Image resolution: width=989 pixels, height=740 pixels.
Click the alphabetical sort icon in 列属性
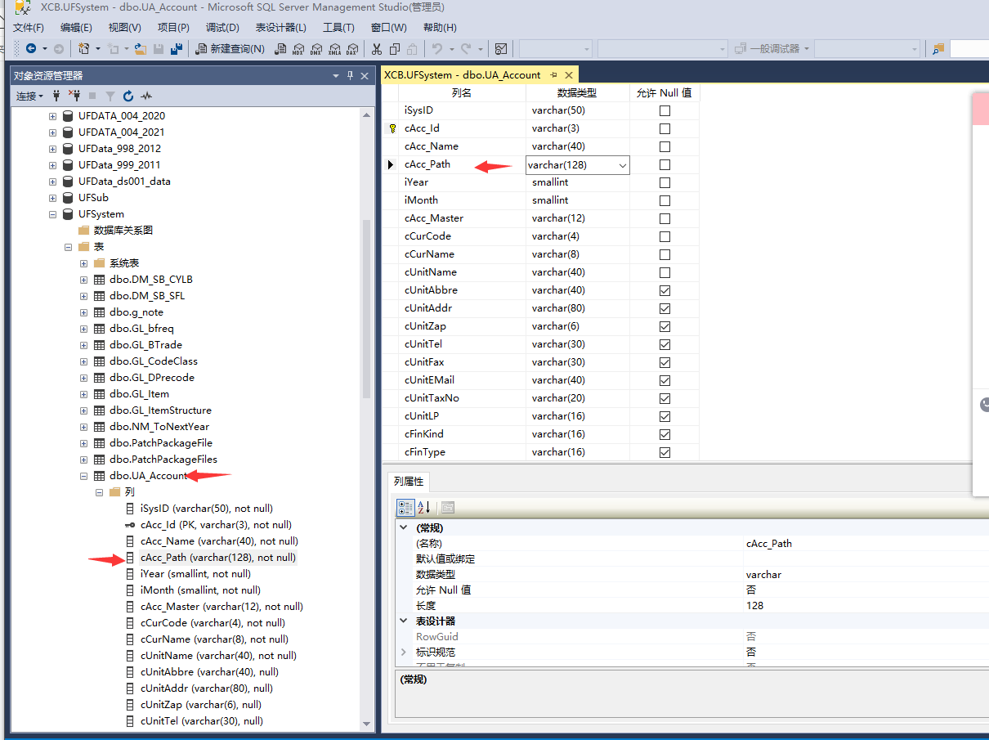423,508
